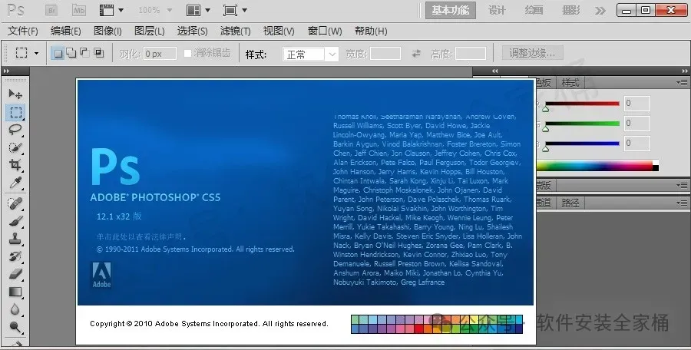Switch to the 路径 panel tab
This screenshot has width=691, height=350.
(x=570, y=203)
